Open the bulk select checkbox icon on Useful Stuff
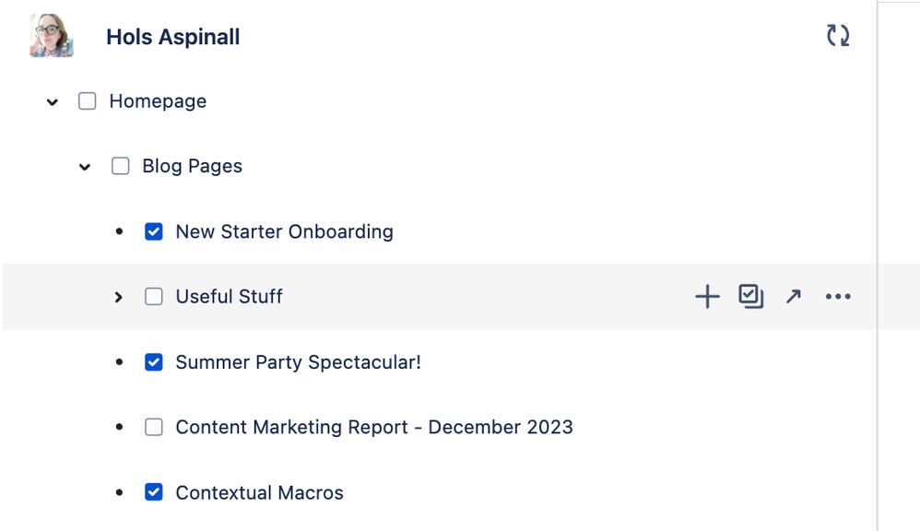Image resolution: width=920 pixels, height=531 pixels. tap(750, 296)
